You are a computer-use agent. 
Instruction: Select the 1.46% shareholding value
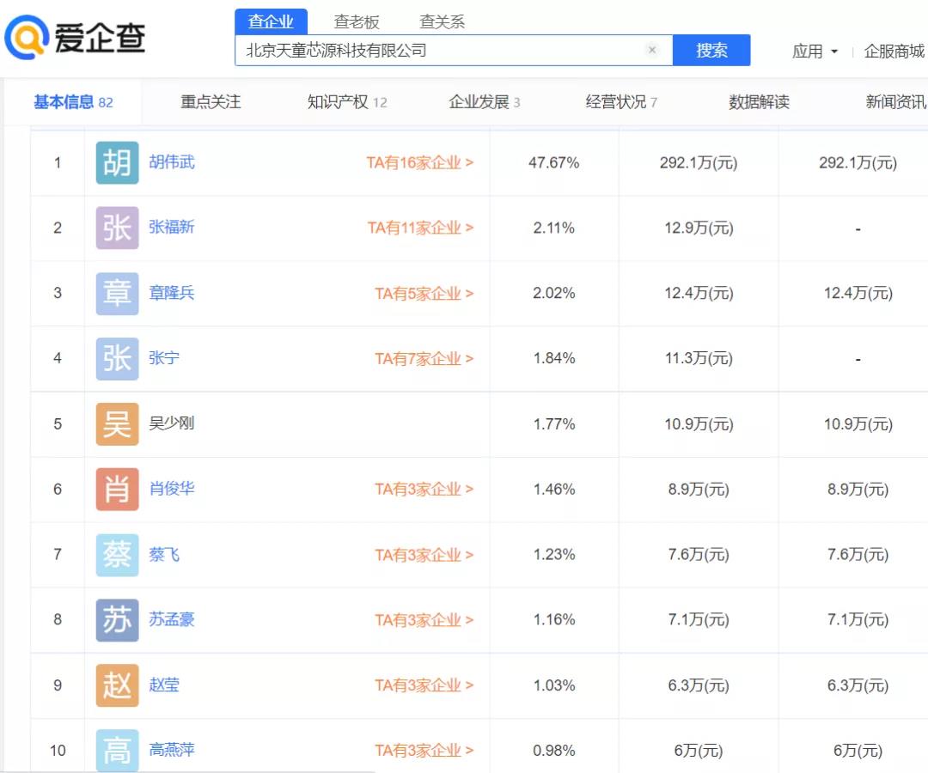click(x=553, y=489)
